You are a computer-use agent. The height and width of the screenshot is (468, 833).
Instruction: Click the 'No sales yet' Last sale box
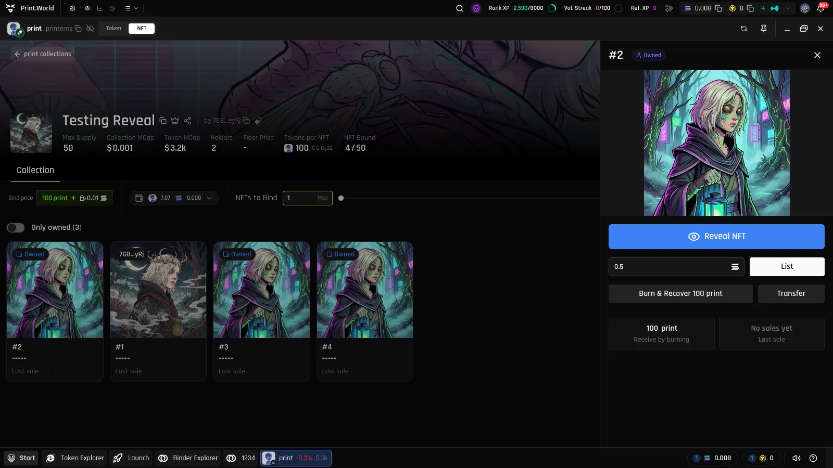pos(772,334)
